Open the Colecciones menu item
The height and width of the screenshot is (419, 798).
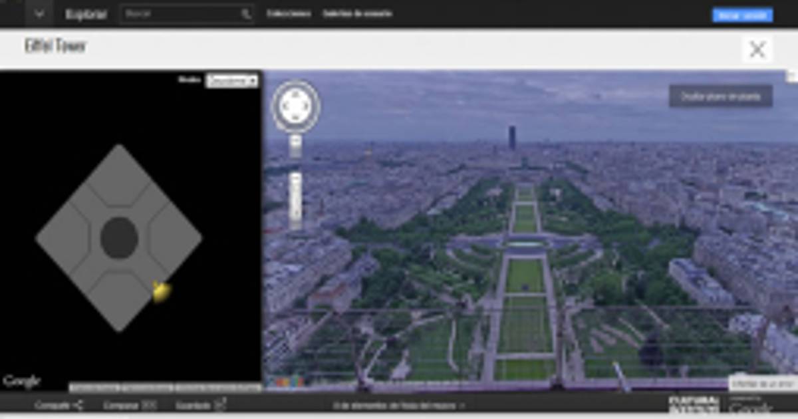coord(289,14)
